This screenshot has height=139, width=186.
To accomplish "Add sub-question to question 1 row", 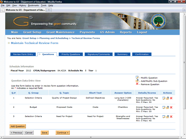I will tap(167, 98).
